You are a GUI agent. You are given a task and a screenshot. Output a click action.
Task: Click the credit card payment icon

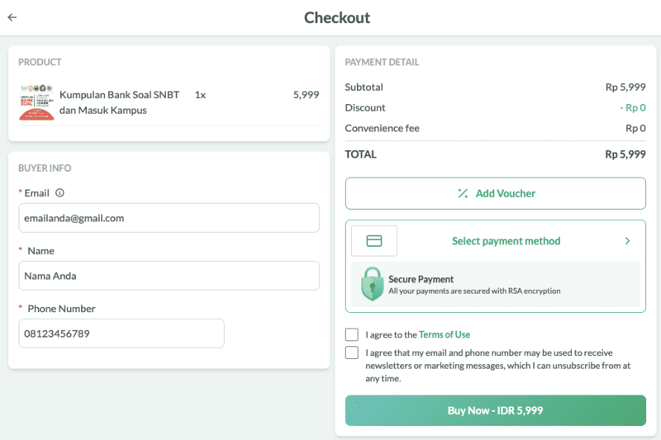pos(373,241)
